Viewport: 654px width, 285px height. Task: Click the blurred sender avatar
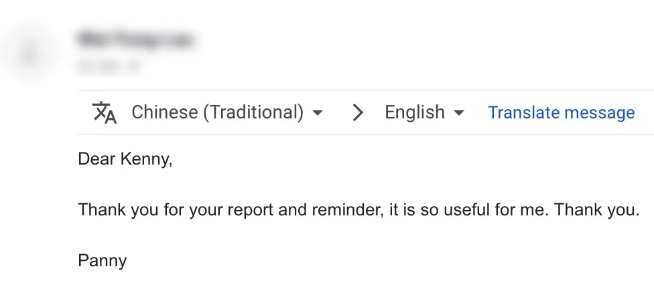pos(29,54)
